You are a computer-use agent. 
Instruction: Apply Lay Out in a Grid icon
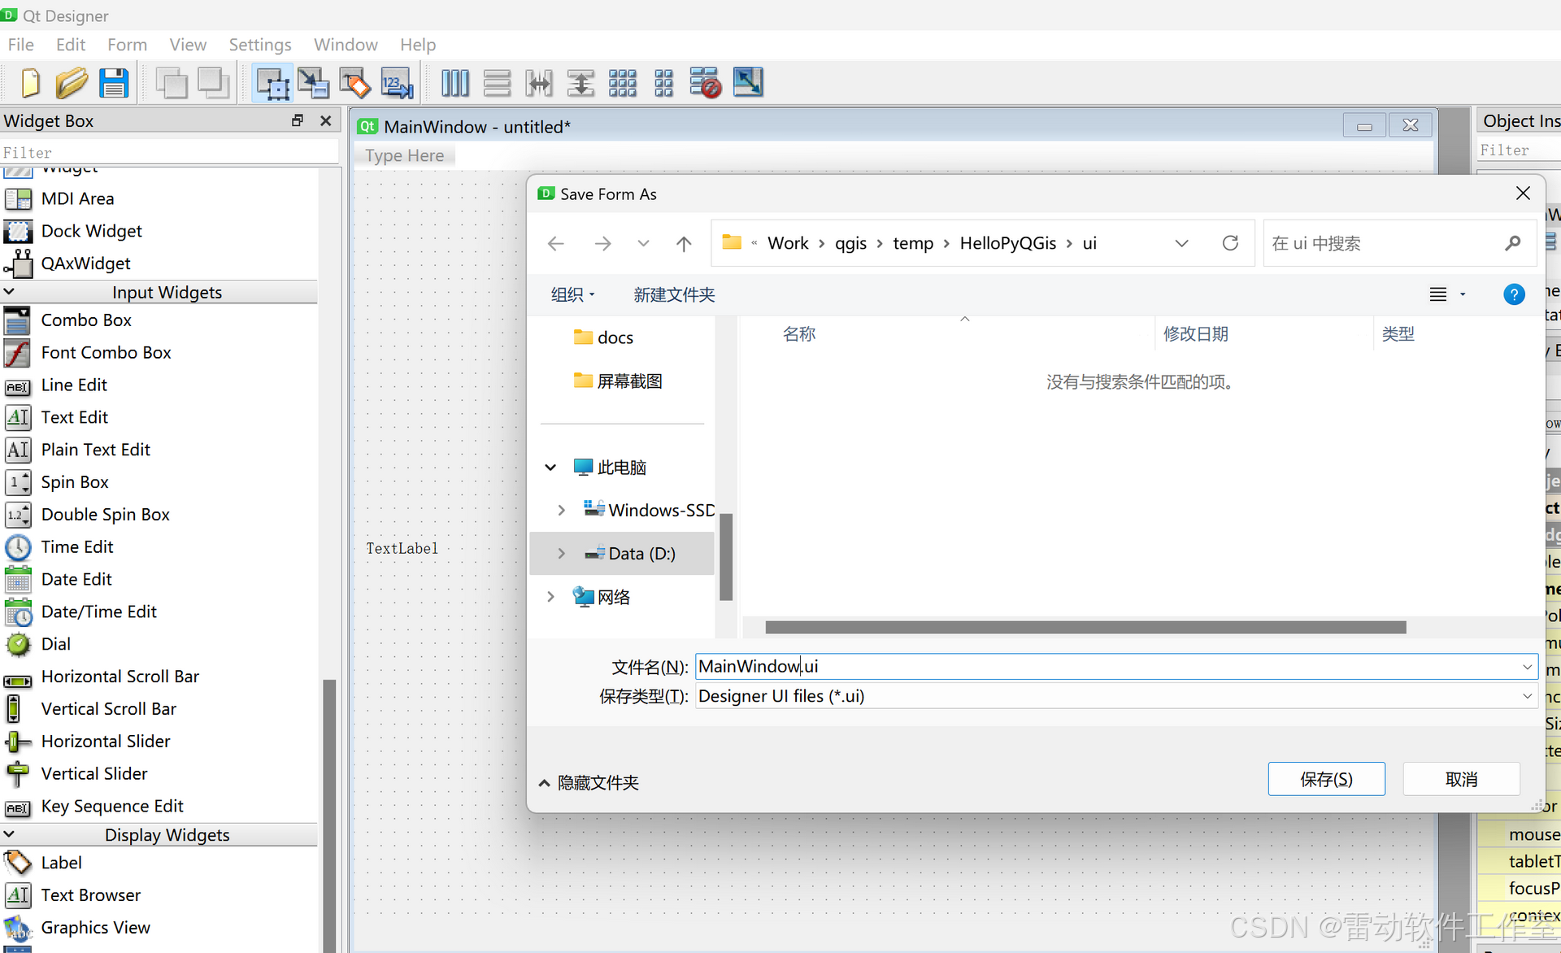(x=623, y=83)
